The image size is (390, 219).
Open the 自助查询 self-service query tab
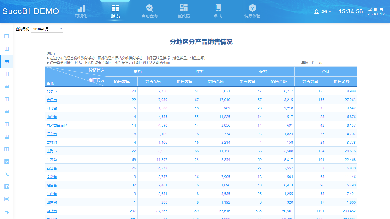point(150,11)
